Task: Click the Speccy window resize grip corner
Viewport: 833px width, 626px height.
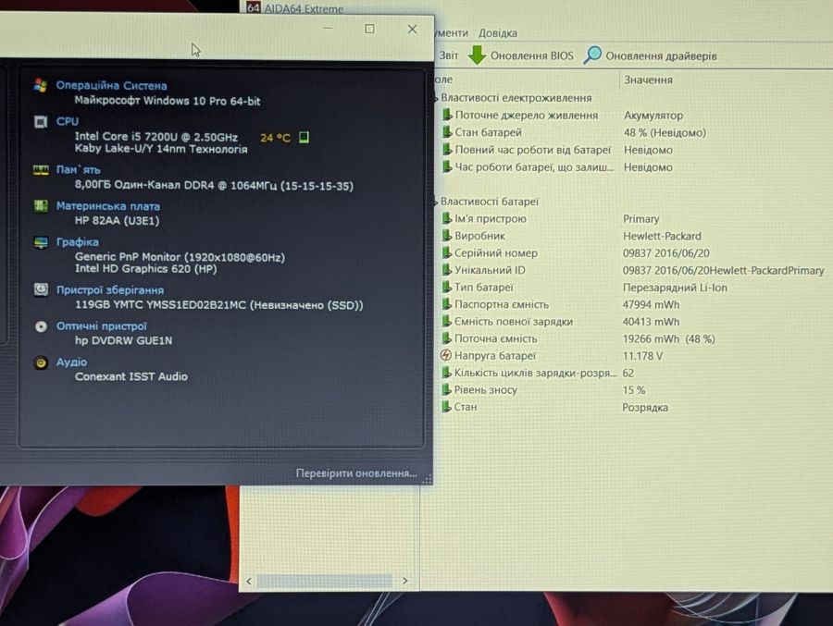Action: (427, 479)
